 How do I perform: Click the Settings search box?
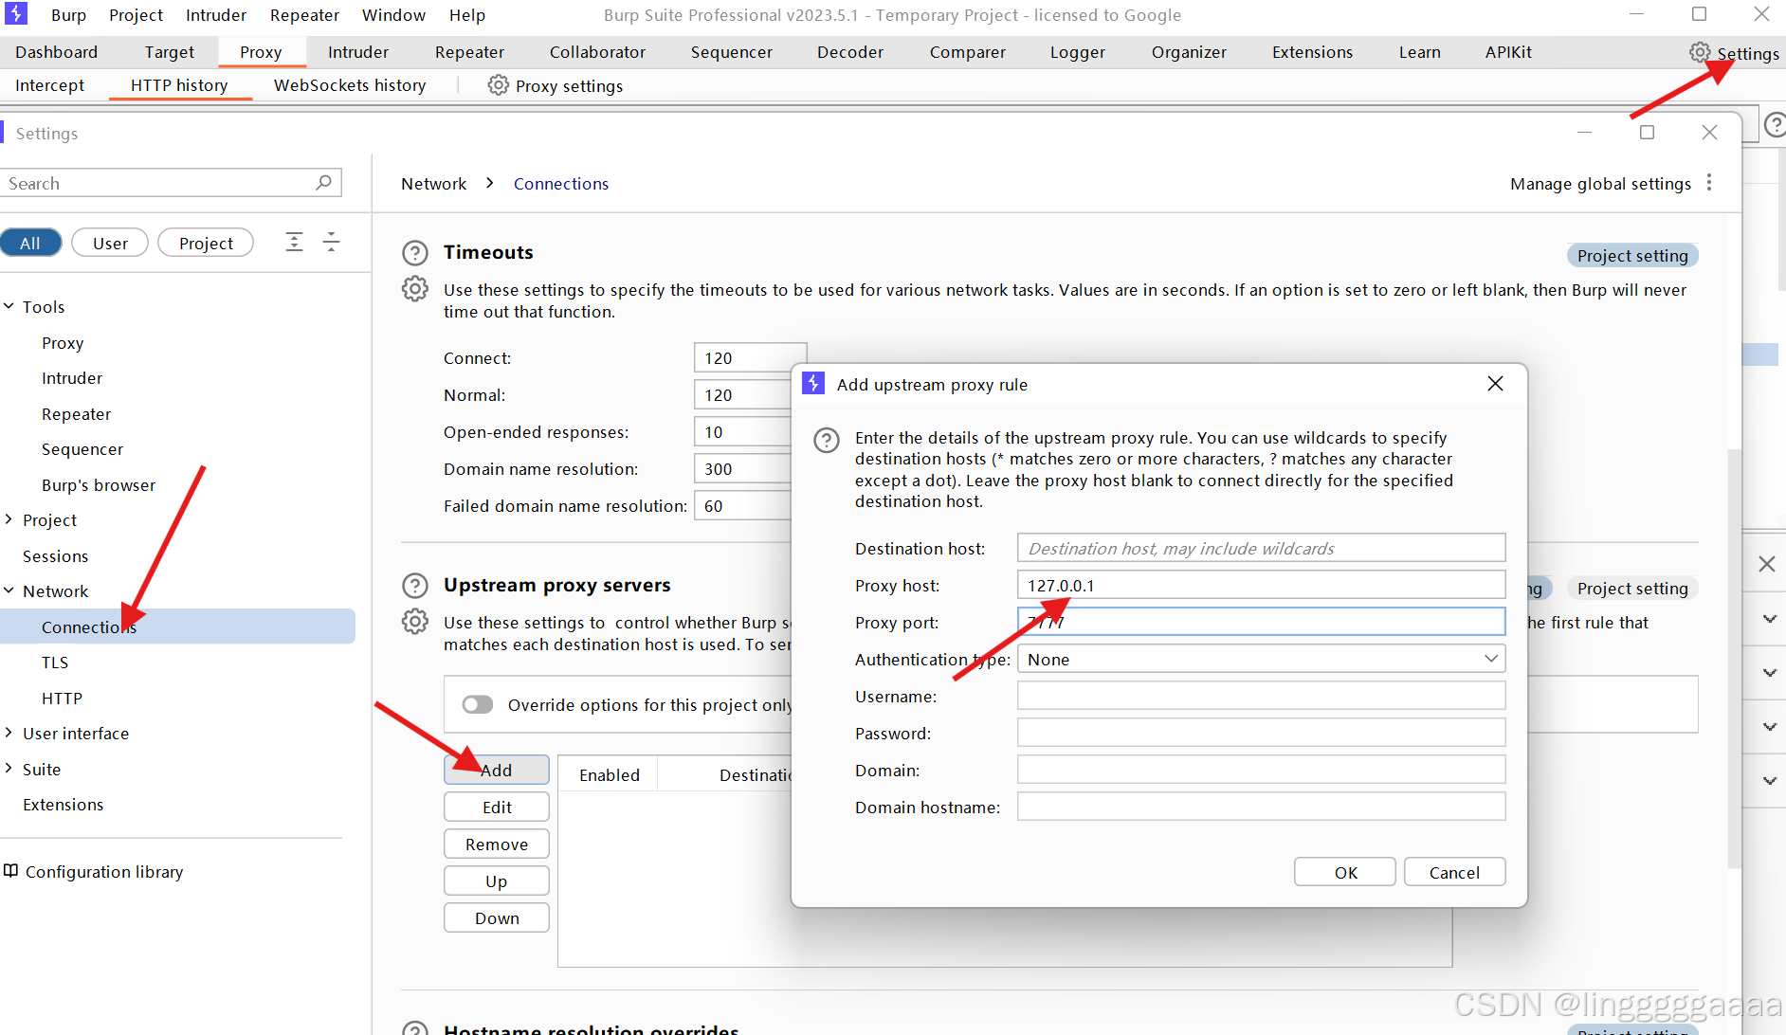169,183
